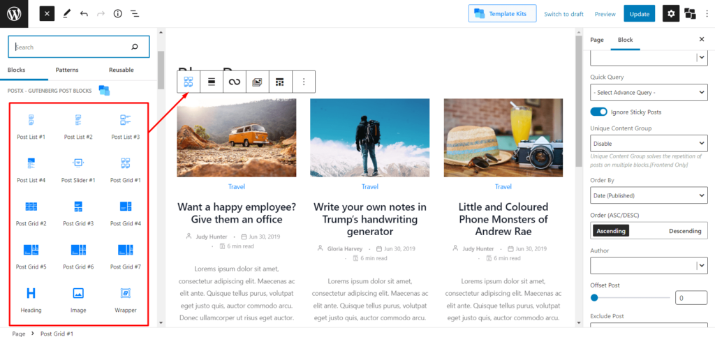Open the Order By dropdown
Viewport: 715px width, 337px height.
click(649, 195)
